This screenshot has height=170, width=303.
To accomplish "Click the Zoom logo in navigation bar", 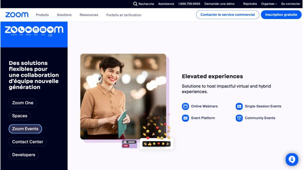I will click(x=17, y=15).
